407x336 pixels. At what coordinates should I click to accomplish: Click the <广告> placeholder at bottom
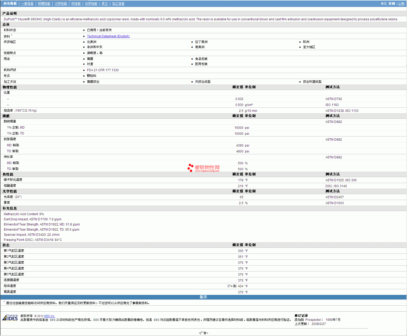coord(203,333)
